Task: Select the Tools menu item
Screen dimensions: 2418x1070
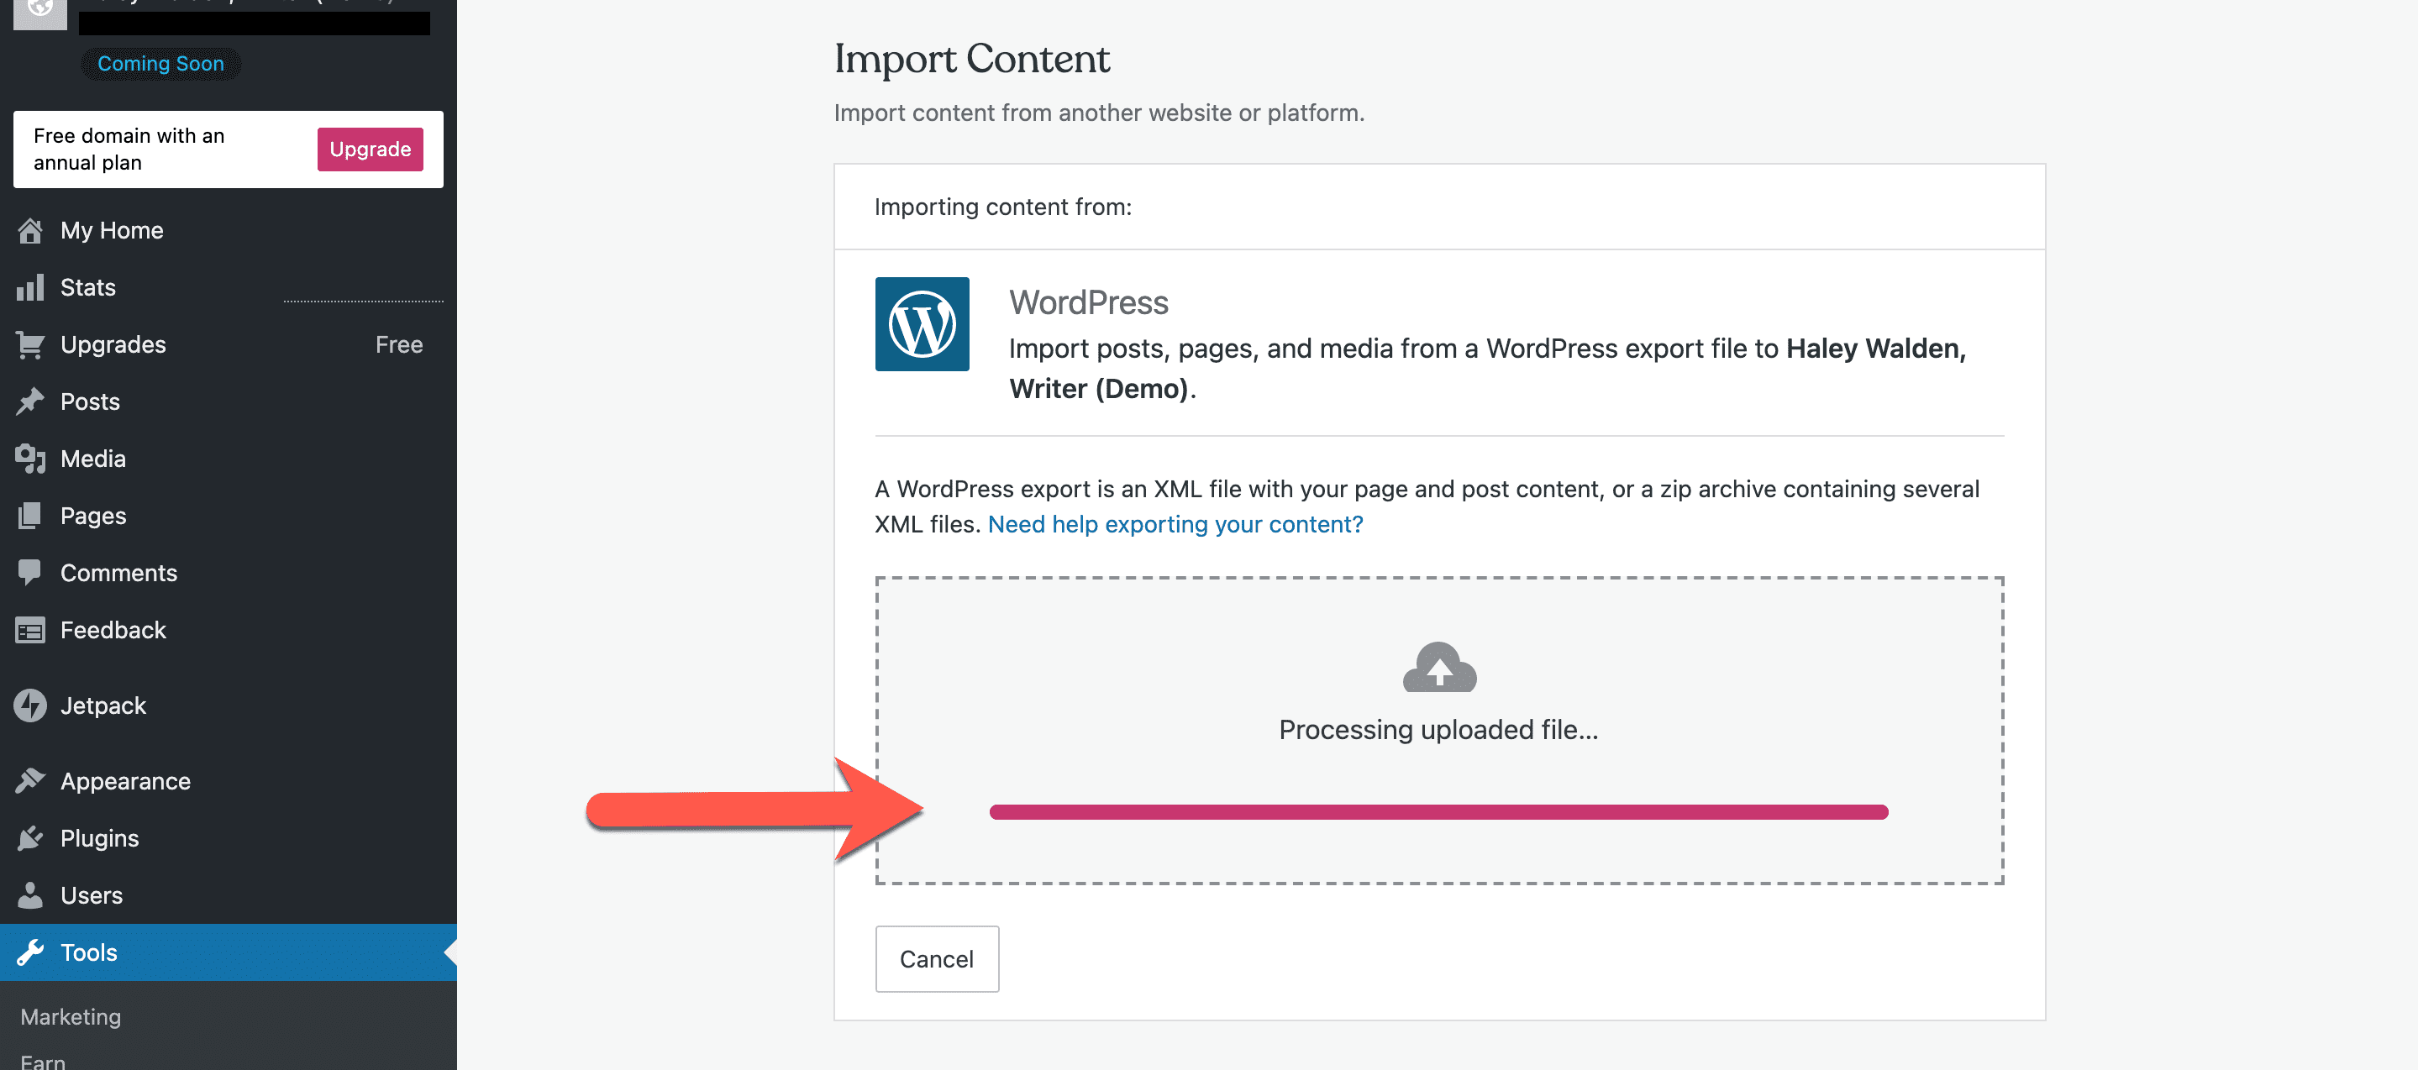Action: [x=89, y=952]
